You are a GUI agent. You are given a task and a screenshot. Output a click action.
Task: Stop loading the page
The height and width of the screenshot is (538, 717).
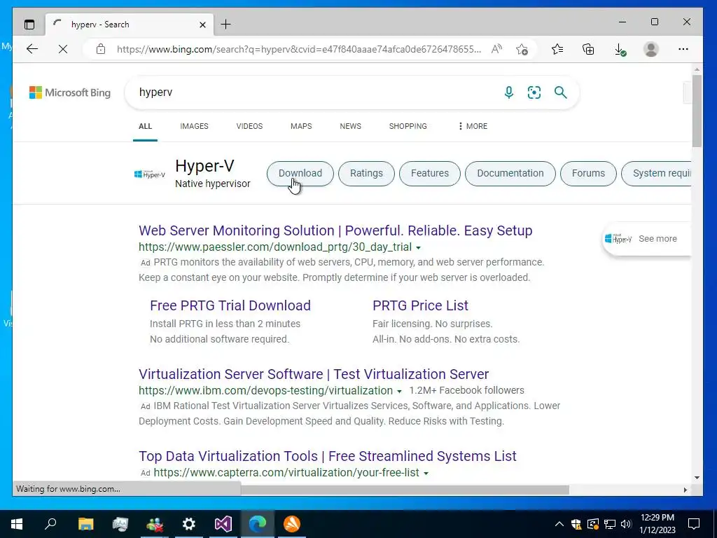click(63, 49)
